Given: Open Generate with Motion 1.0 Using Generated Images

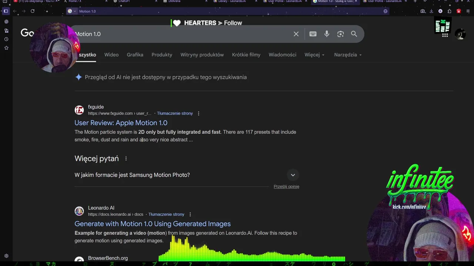Looking at the screenshot, I should coord(153,224).
